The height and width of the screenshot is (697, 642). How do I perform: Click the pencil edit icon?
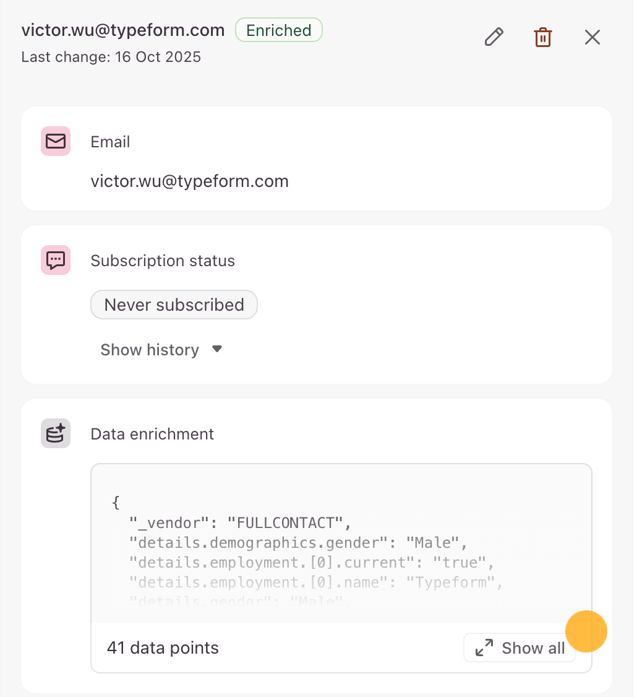pyautogui.click(x=493, y=37)
